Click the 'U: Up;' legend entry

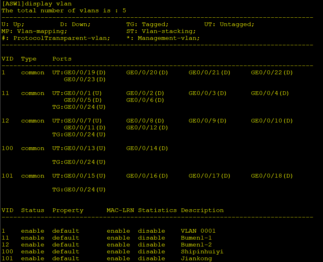pyautogui.click(x=13, y=24)
